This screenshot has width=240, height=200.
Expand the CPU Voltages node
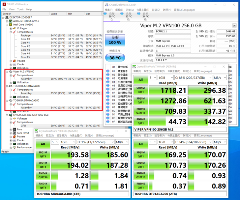click(11, 28)
